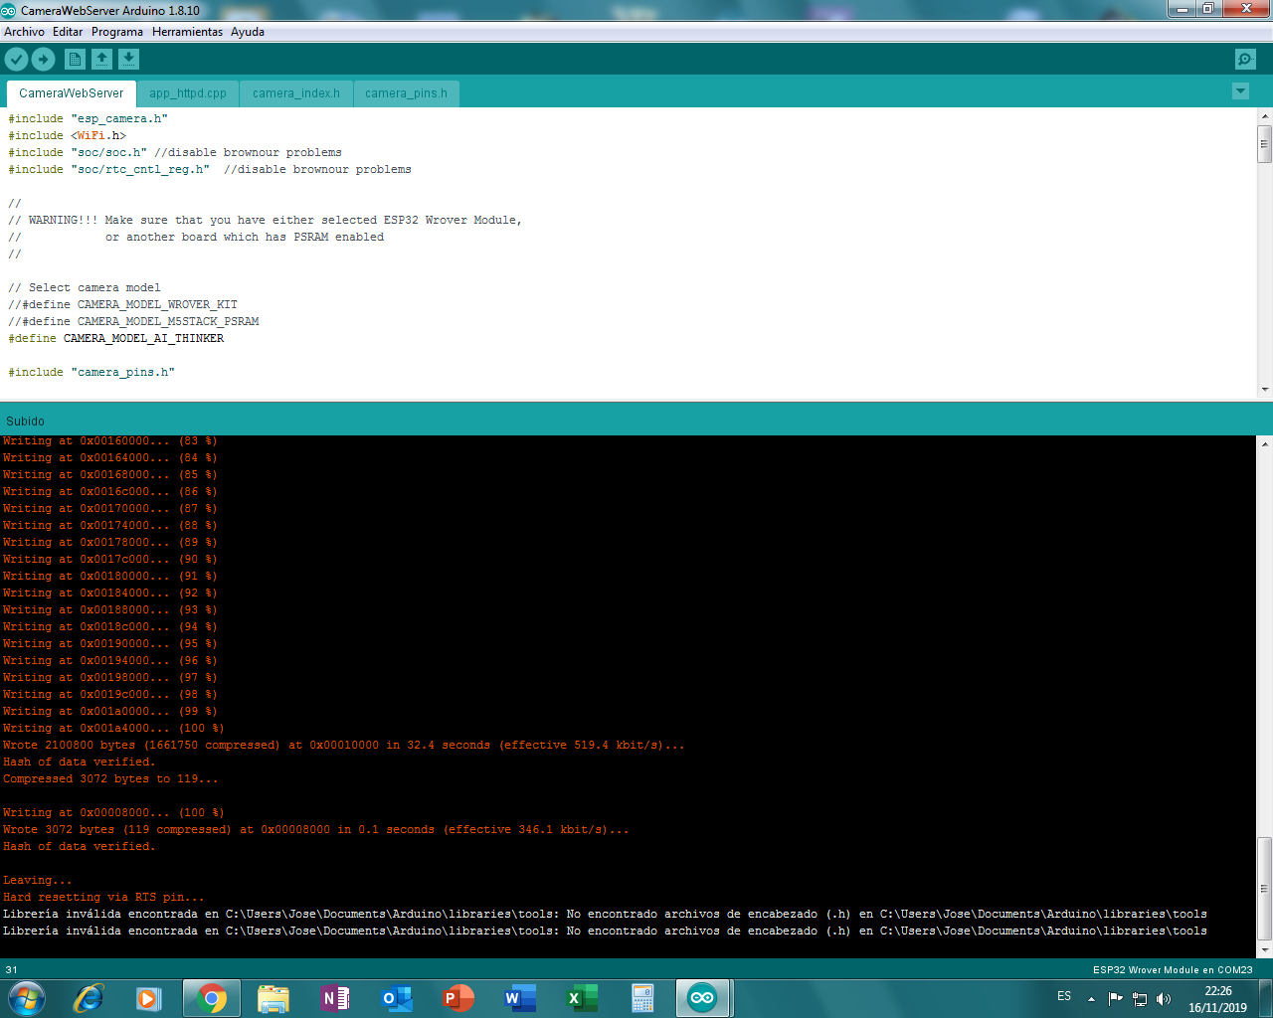Create a new sketch with New icon
1273x1018 pixels.
point(75,60)
